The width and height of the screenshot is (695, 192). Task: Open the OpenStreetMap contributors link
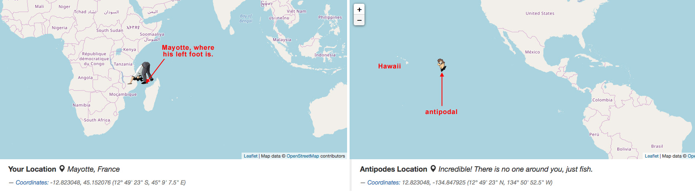303,156
